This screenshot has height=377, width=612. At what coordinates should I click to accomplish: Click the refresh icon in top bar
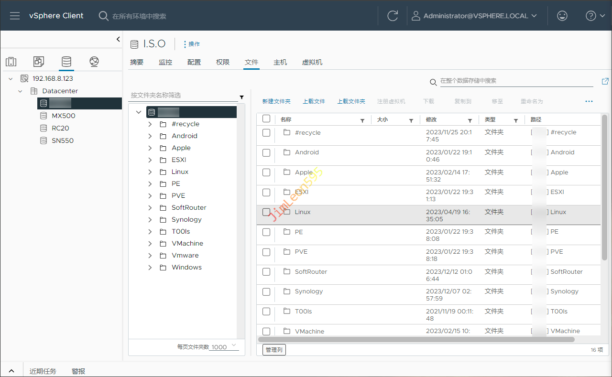tap(393, 16)
